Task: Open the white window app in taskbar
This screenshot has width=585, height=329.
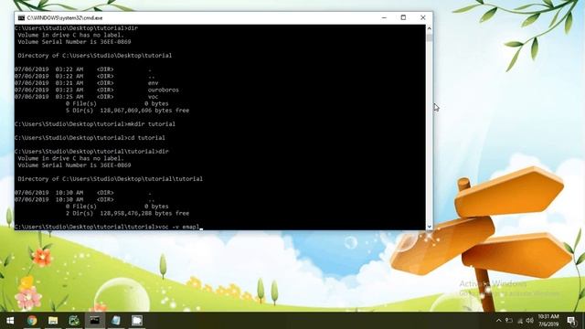Action: [136, 321]
